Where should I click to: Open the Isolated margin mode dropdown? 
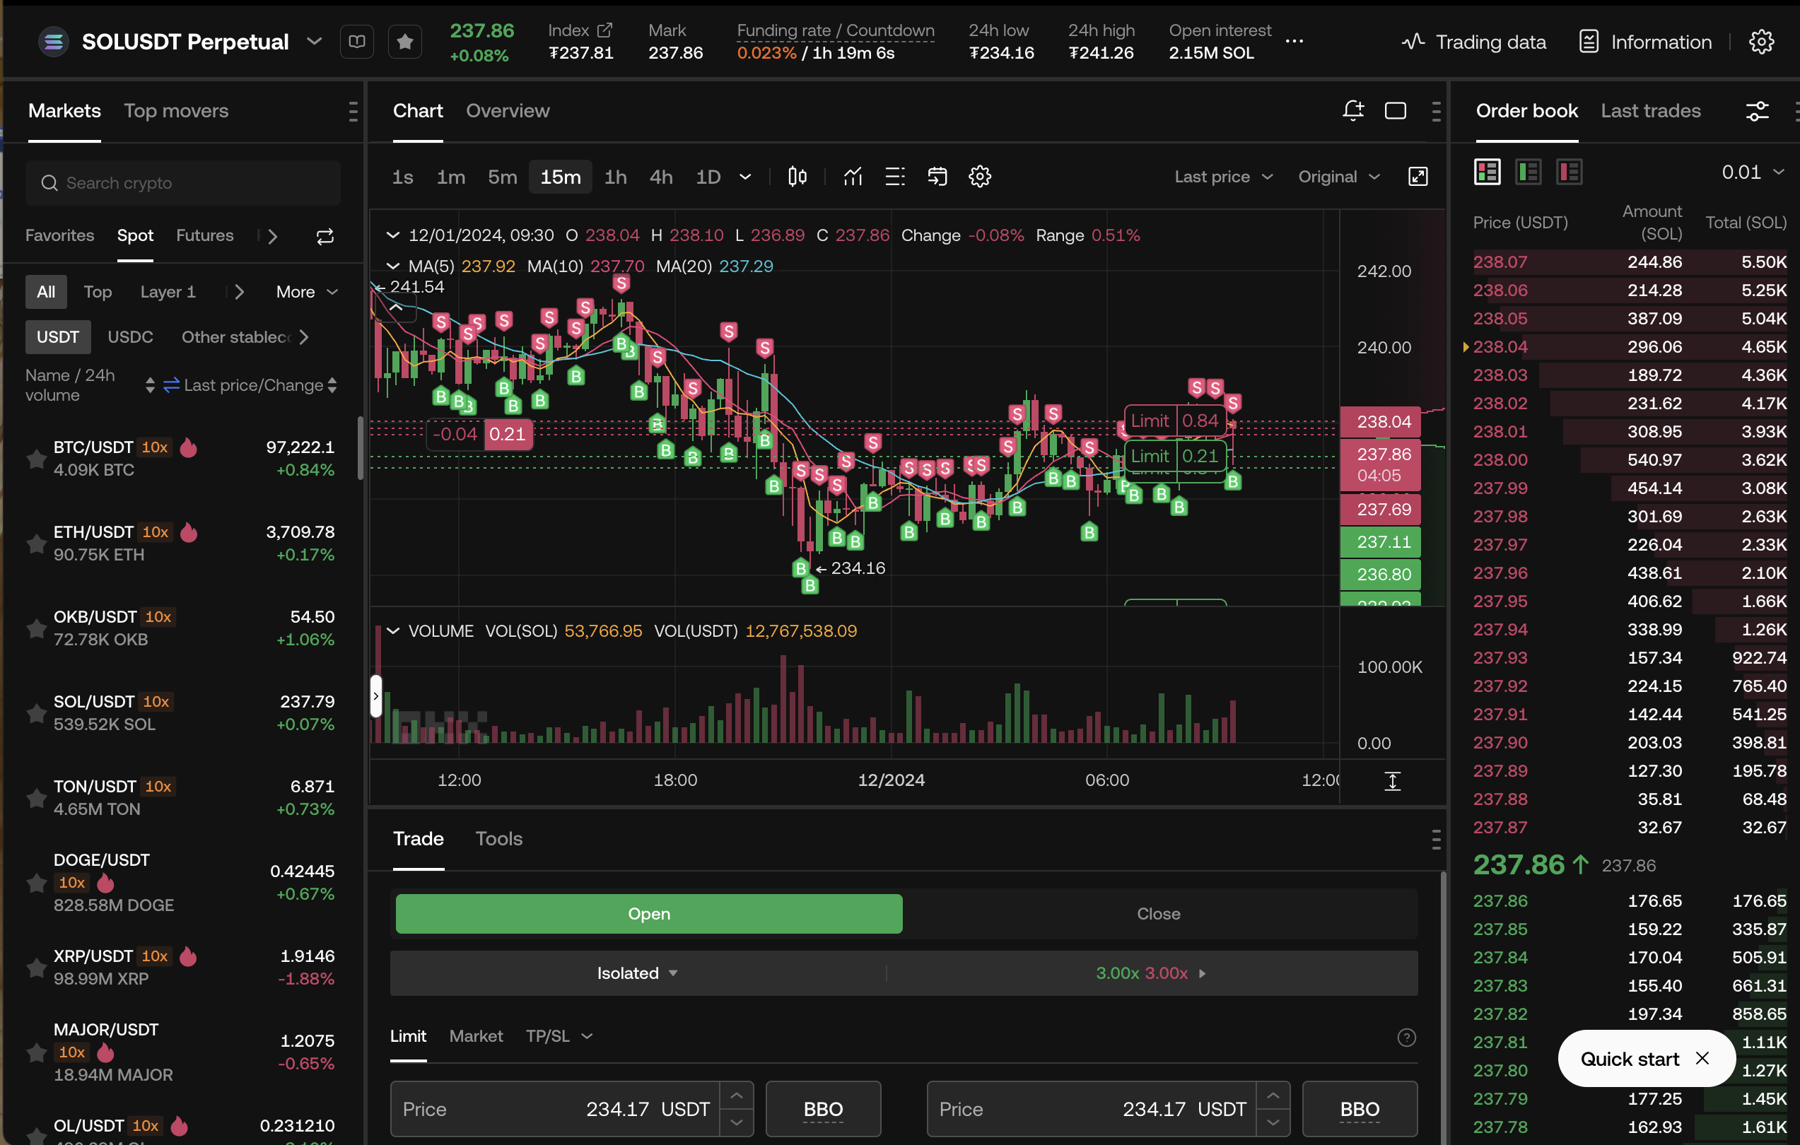[x=638, y=973]
